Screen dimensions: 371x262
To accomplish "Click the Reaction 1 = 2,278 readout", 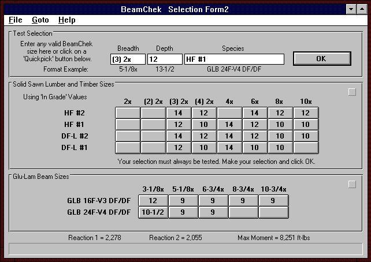I will coord(95,238).
